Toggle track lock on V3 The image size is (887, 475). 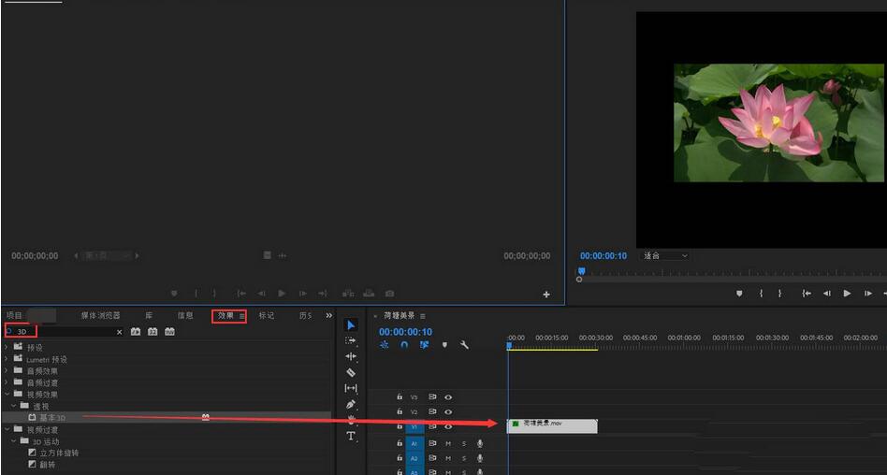pyautogui.click(x=400, y=397)
